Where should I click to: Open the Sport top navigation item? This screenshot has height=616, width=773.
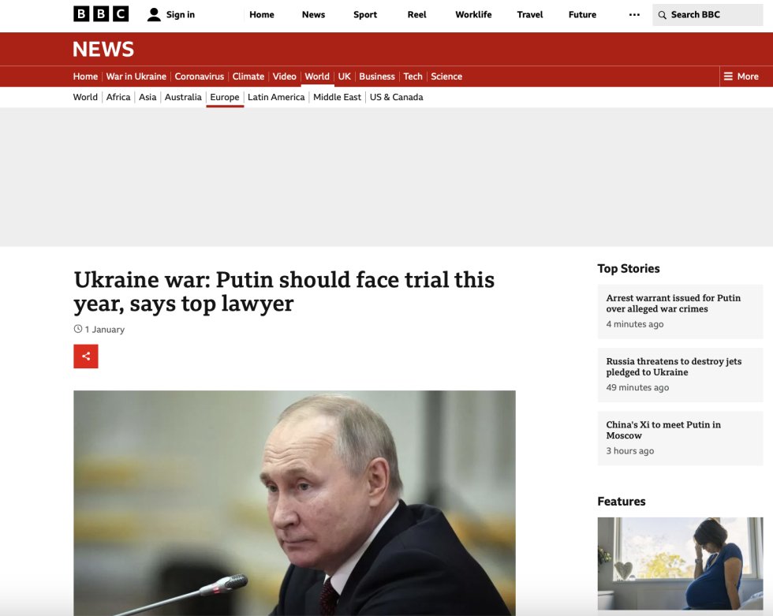pyautogui.click(x=365, y=15)
